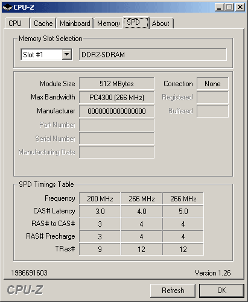Viewport: 248px width, 302px height.
Task: Click the empty Buffered field
Action: coord(212,111)
